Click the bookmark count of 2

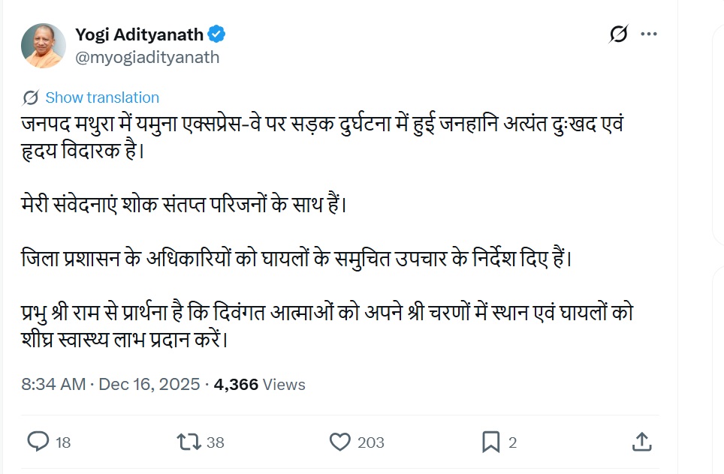(512, 442)
